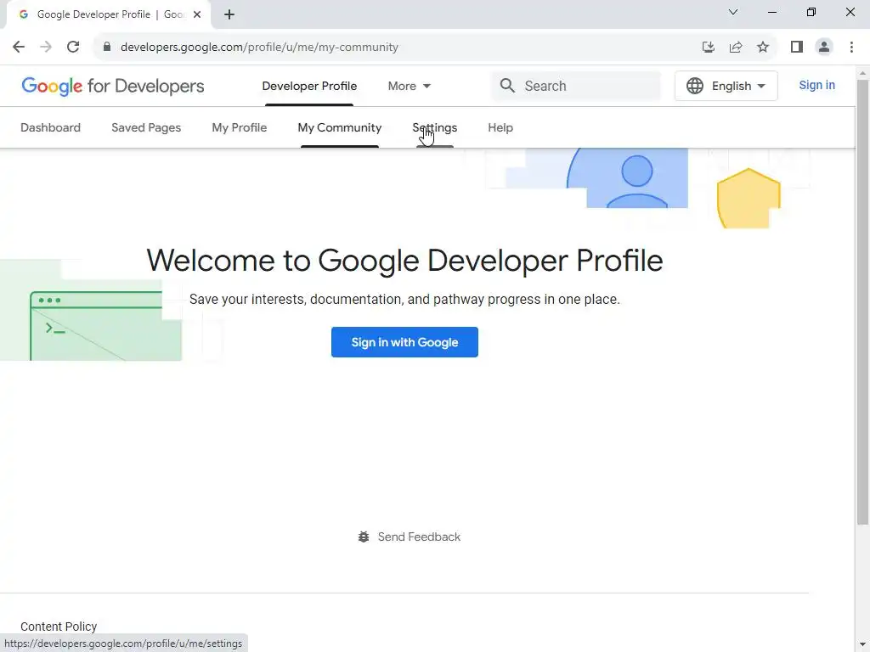The width and height of the screenshot is (870, 652).
Task: Open Chrome three-dot menu
Action: (x=851, y=48)
